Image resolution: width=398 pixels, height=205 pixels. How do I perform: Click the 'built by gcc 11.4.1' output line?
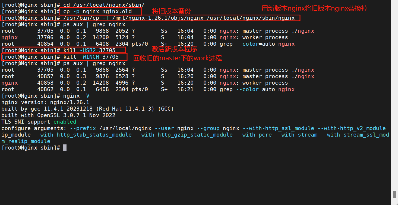tap(87, 109)
